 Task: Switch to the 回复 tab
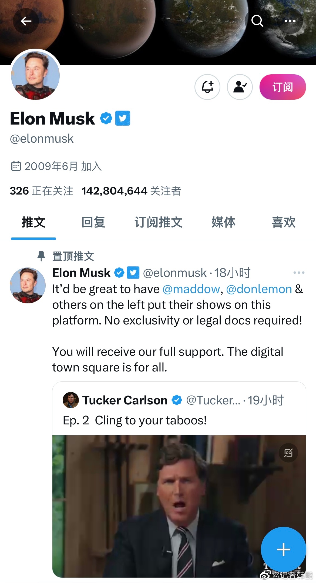tap(93, 222)
